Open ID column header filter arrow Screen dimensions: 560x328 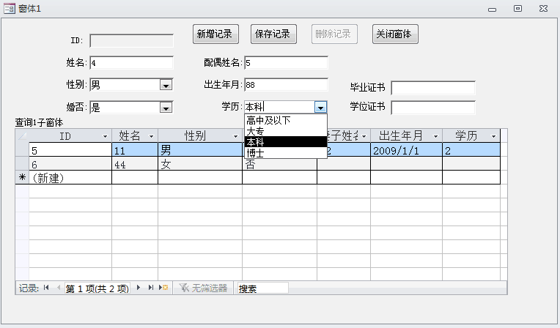pyautogui.click(x=105, y=136)
